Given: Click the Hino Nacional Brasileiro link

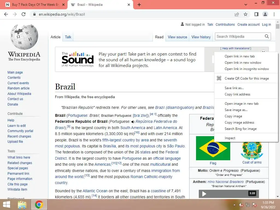Looking at the screenshot, I should (226, 182).
